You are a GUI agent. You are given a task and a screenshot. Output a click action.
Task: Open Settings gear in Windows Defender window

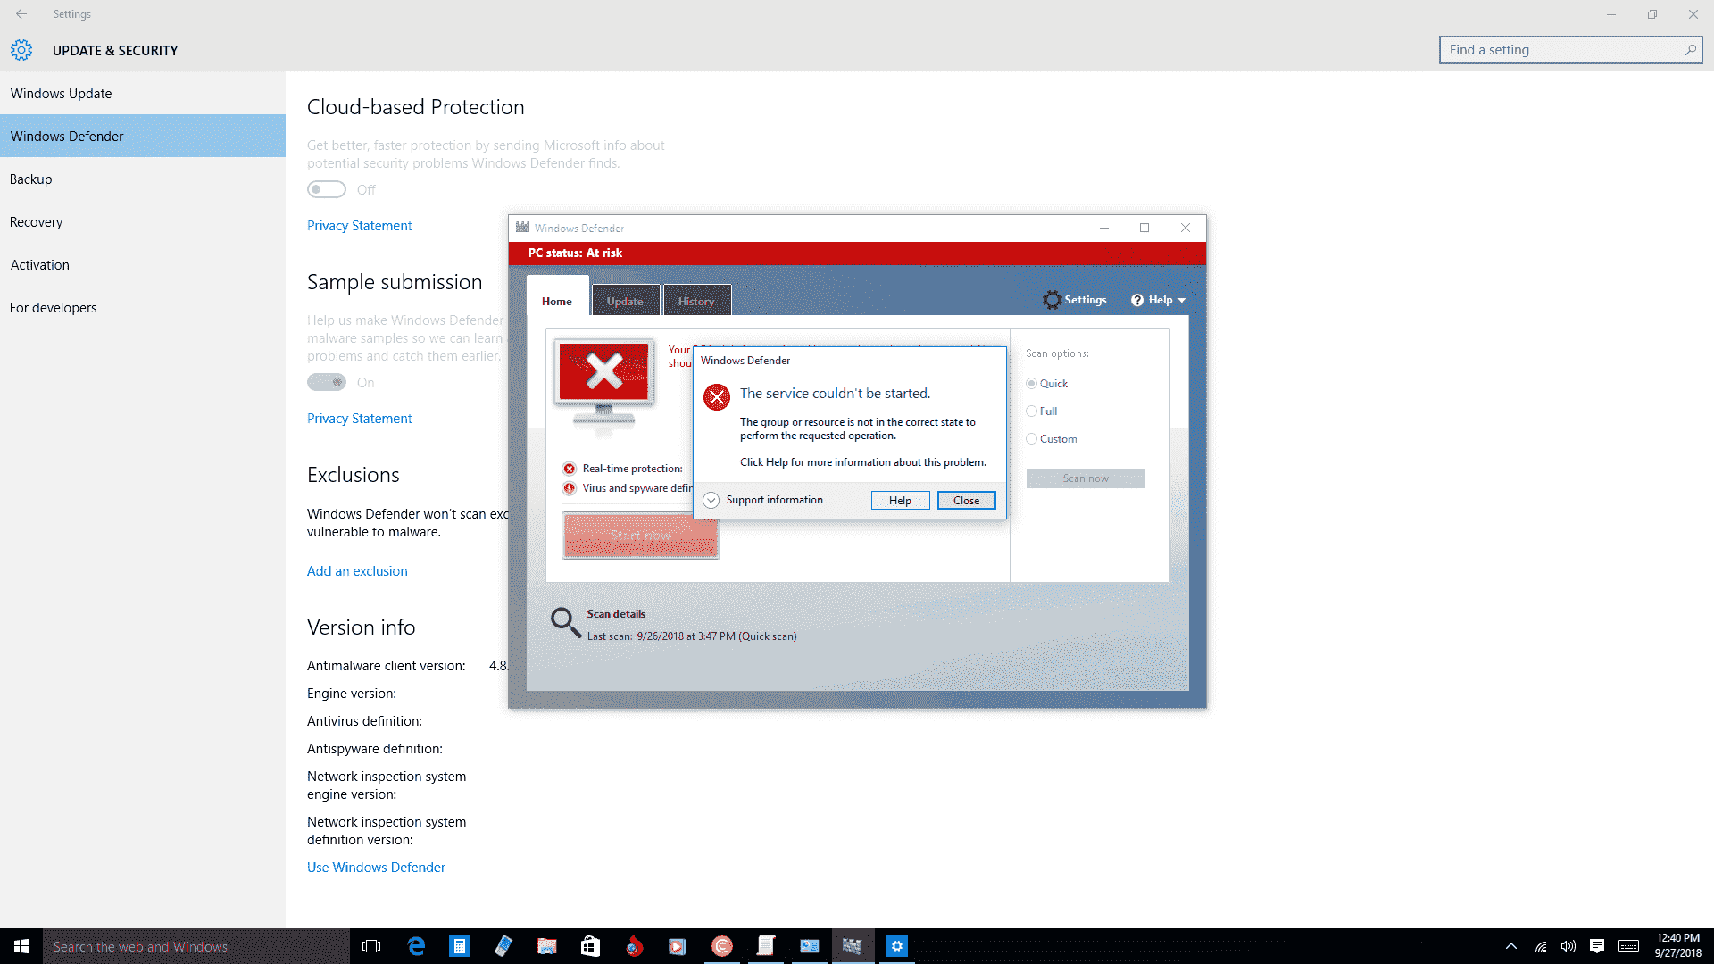click(x=1053, y=300)
